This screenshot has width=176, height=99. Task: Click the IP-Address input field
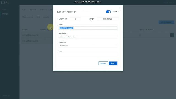coord(88,46)
